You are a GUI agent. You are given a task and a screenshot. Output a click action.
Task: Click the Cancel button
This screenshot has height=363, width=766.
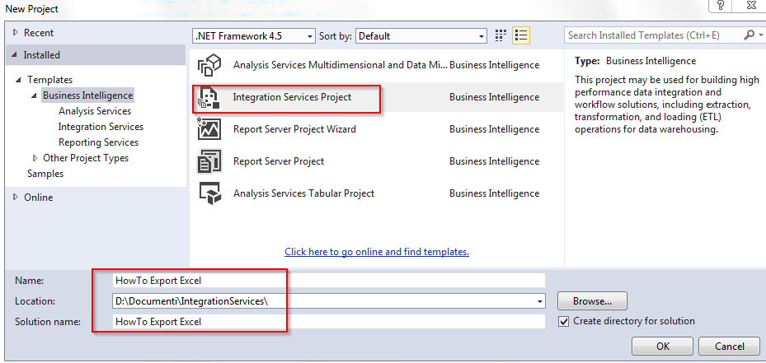pyautogui.click(x=730, y=347)
